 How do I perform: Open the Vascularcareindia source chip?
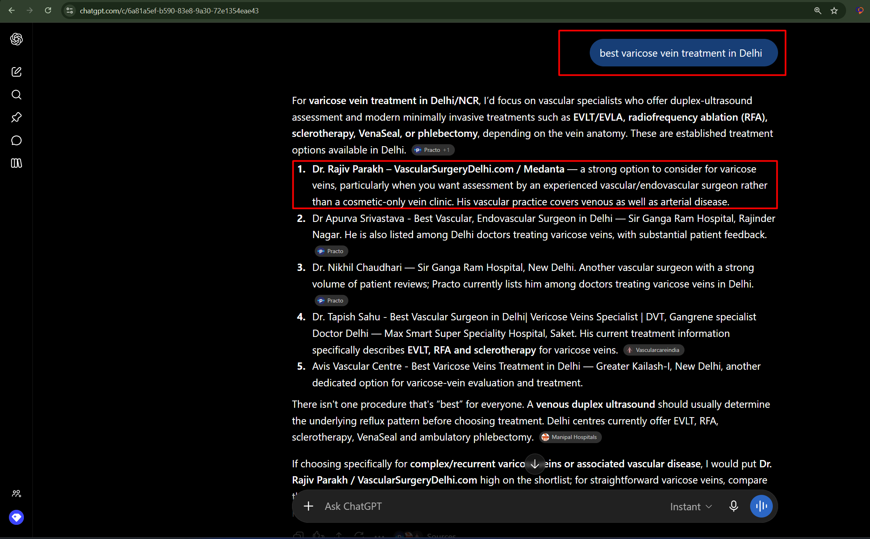(653, 350)
